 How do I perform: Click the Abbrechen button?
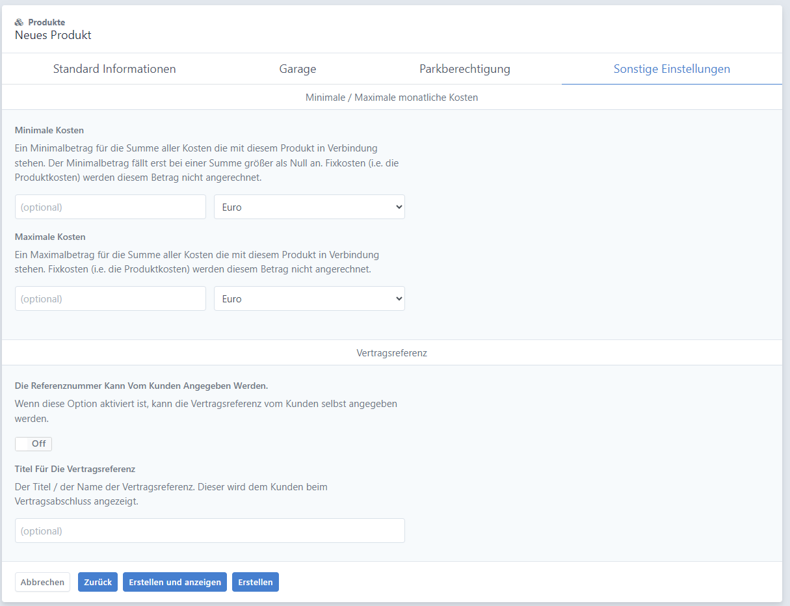point(42,582)
